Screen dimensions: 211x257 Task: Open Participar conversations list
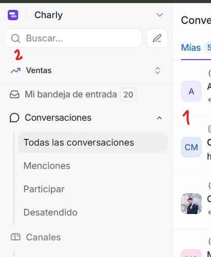coord(44,189)
